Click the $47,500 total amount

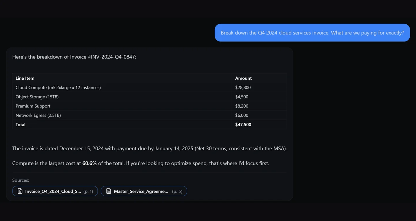pos(243,125)
